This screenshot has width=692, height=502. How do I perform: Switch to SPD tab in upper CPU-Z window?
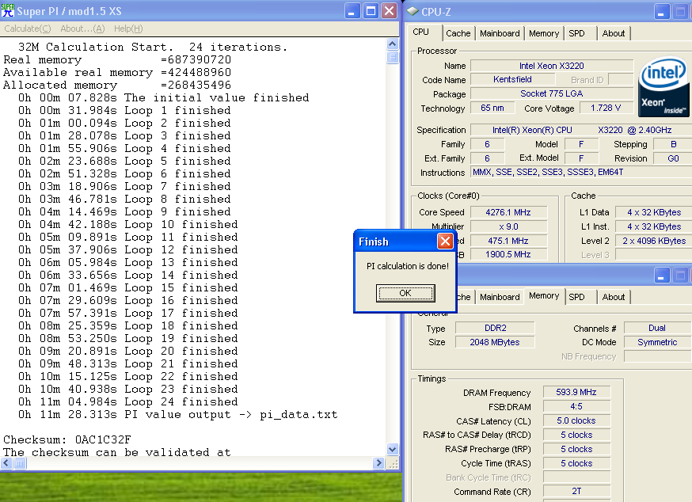point(576,33)
